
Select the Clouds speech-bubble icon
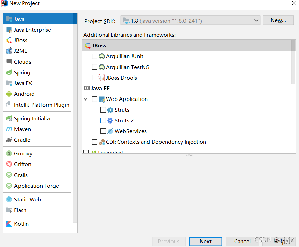point(9,62)
